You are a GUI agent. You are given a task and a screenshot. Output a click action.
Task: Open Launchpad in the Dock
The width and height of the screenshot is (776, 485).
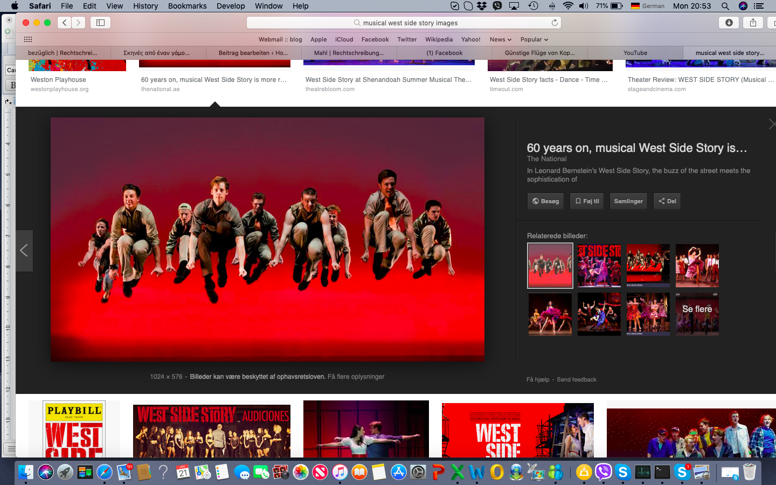[65, 472]
